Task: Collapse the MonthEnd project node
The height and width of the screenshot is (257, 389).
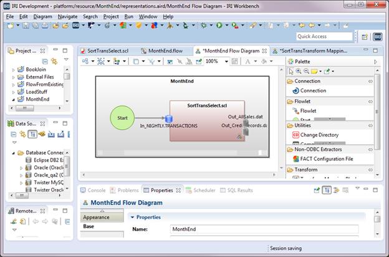Action: (13, 100)
